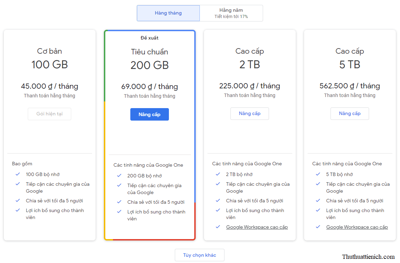Click the disabled Gói hiện tại button
The height and width of the screenshot is (263, 400).
point(49,114)
